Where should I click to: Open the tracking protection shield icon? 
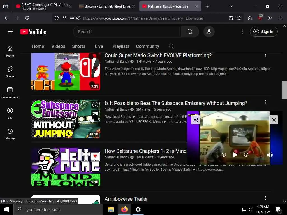click(57, 18)
